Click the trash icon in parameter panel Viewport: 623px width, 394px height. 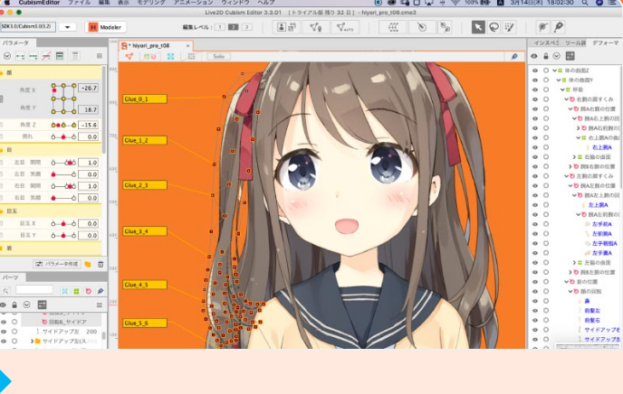pyautogui.click(x=101, y=264)
